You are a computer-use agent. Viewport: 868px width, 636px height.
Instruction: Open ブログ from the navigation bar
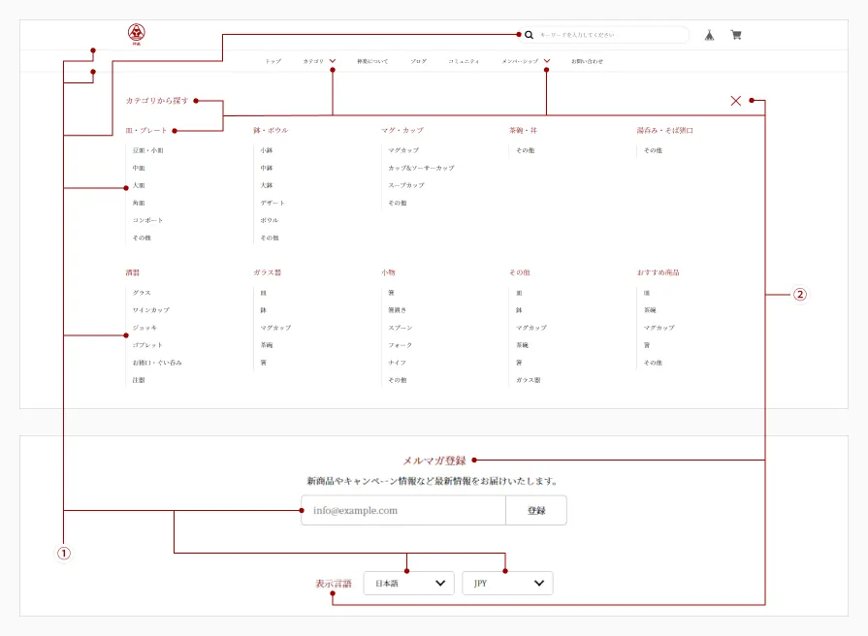pos(418,61)
